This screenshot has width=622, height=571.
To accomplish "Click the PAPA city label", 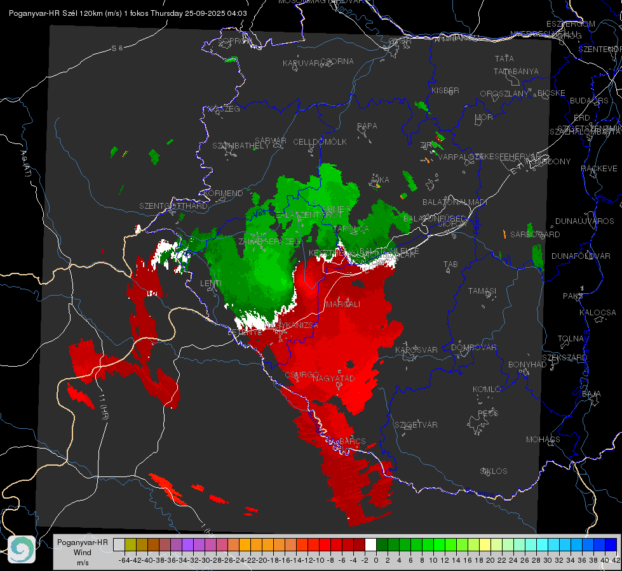I will pos(367,126).
